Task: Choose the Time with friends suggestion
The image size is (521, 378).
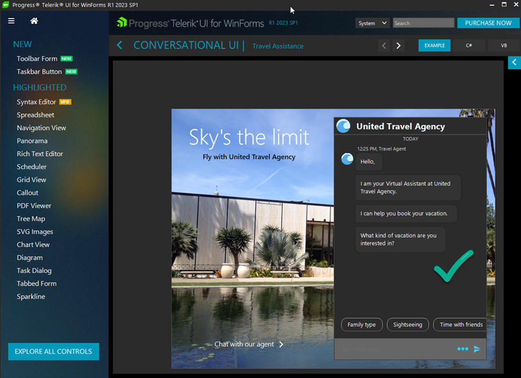Action: (x=460, y=325)
